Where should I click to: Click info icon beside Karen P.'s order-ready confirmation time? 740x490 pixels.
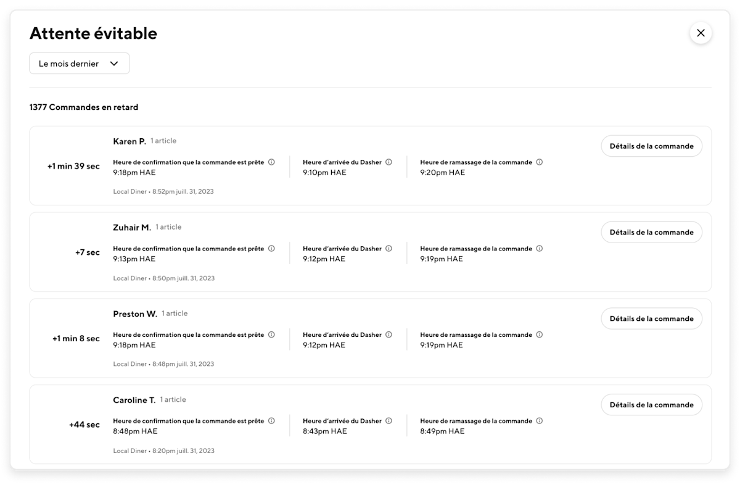click(x=271, y=162)
